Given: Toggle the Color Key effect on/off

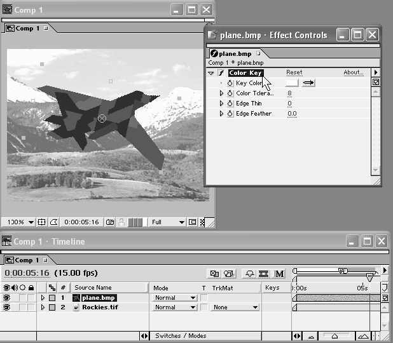Looking at the screenshot, I should (221, 73).
